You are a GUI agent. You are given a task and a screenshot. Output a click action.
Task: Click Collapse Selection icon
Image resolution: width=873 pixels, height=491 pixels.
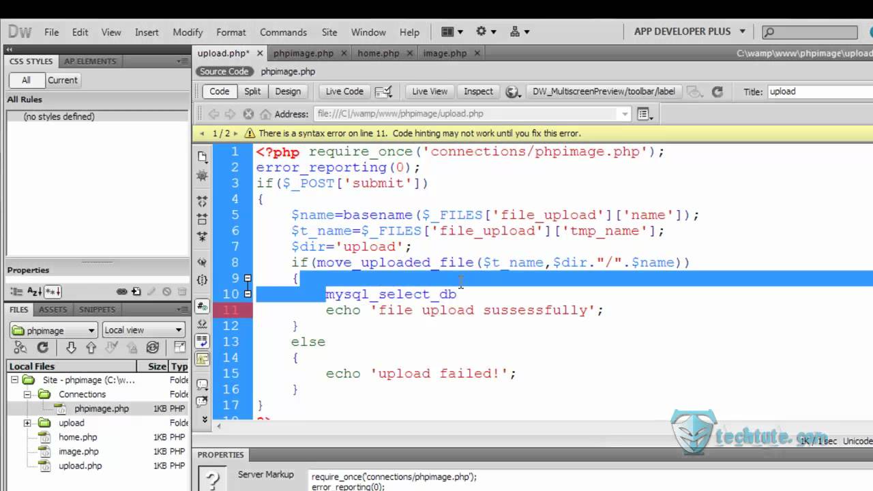tap(203, 219)
